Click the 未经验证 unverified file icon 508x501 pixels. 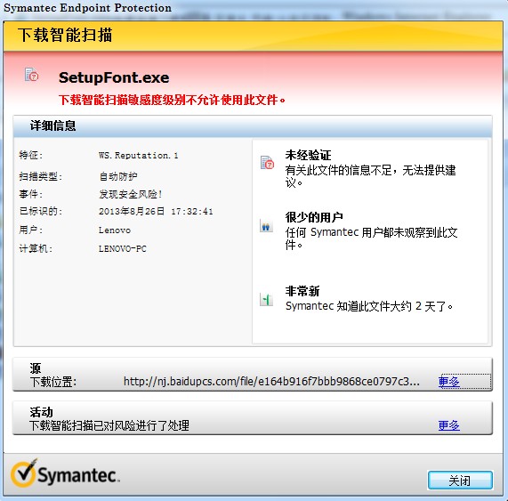tap(267, 162)
